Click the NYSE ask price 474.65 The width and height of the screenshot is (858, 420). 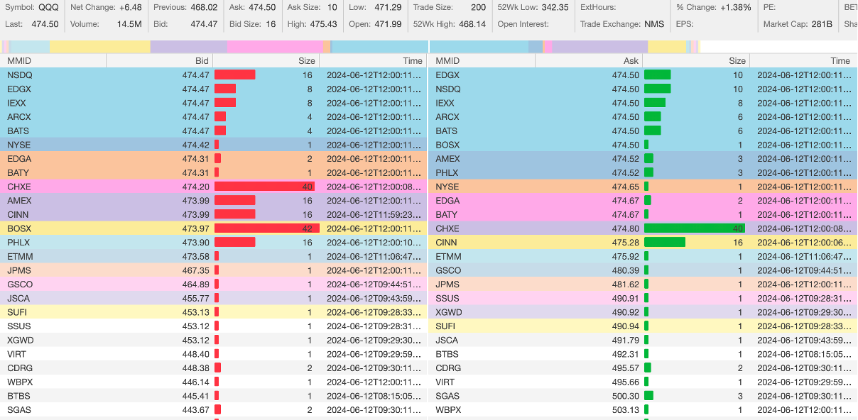point(625,187)
